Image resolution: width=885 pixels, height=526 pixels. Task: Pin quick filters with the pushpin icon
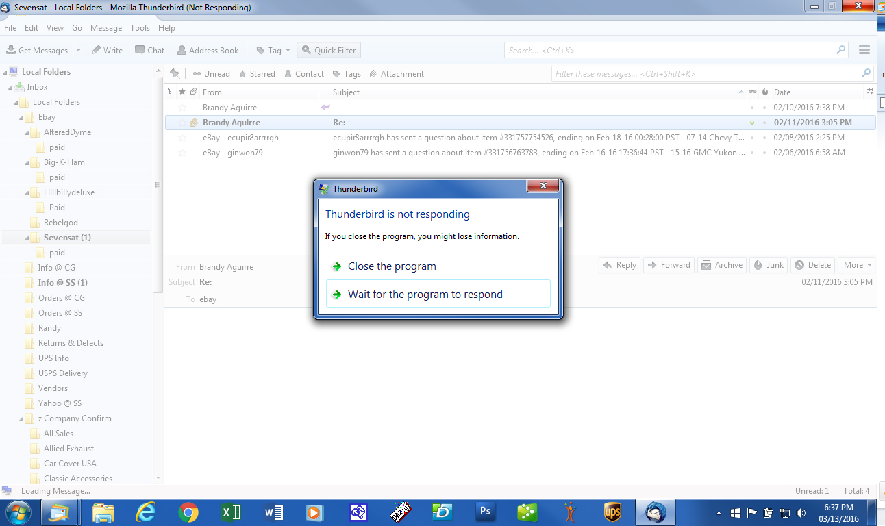(175, 73)
